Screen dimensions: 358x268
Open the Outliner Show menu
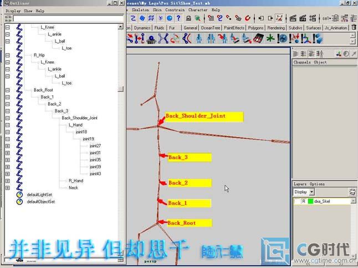(28, 11)
